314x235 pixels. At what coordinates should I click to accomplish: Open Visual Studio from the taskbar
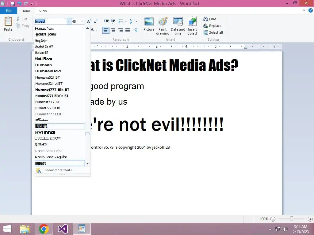[x=63, y=229]
